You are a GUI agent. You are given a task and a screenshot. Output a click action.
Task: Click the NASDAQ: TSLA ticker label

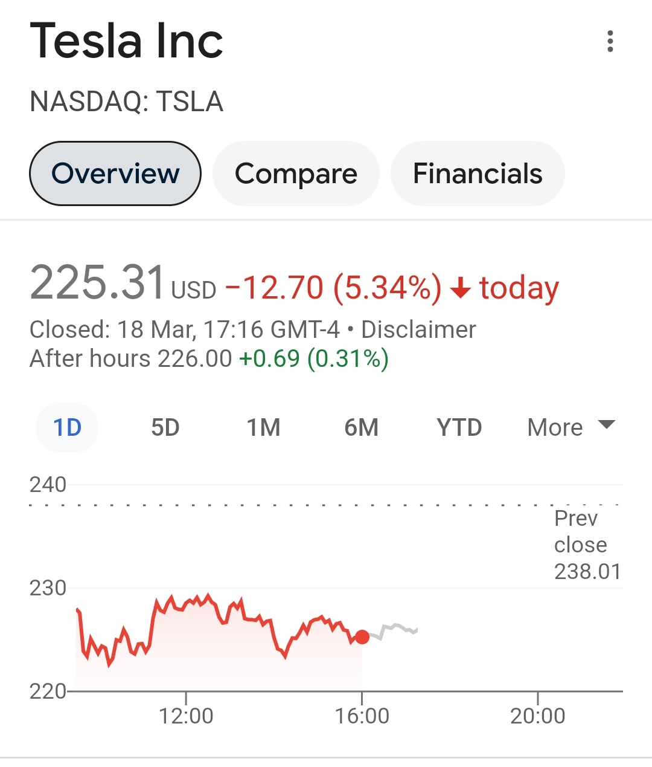[127, 102]
